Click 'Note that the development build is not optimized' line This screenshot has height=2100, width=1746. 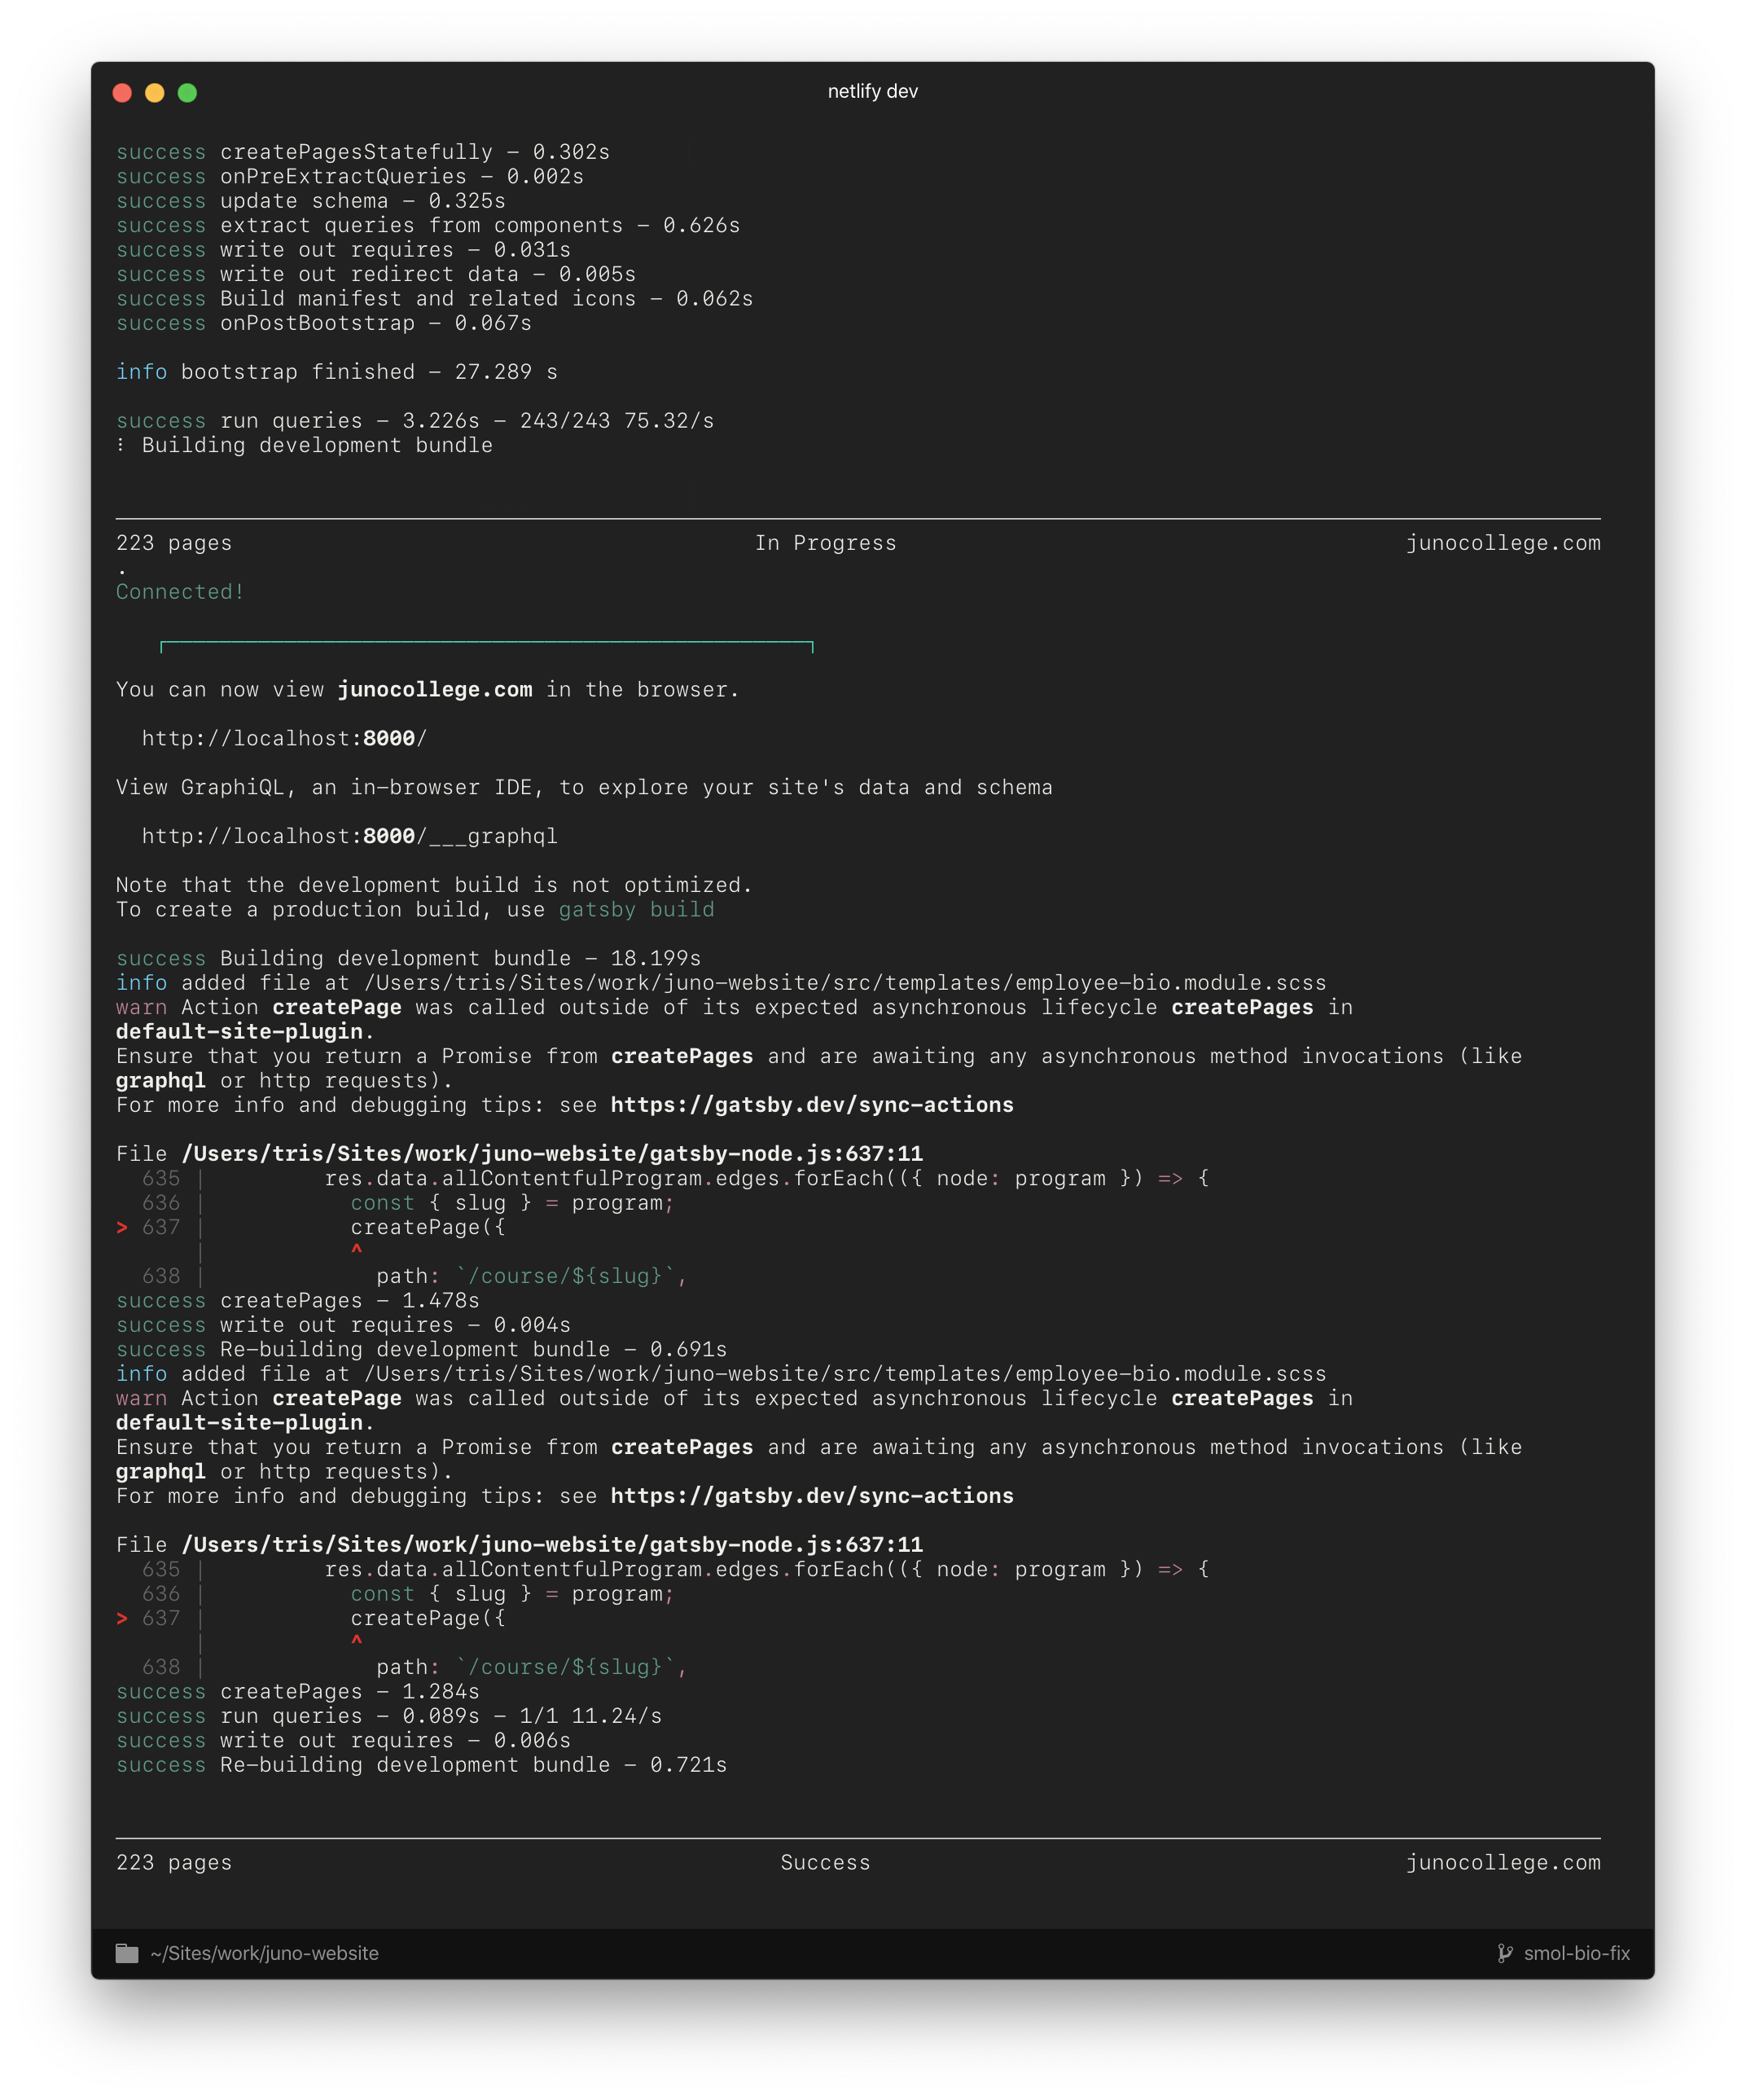[x=434, y=885]
